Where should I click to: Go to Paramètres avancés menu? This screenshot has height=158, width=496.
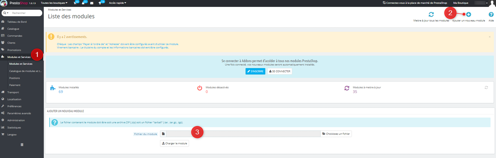tap(19, 113)
